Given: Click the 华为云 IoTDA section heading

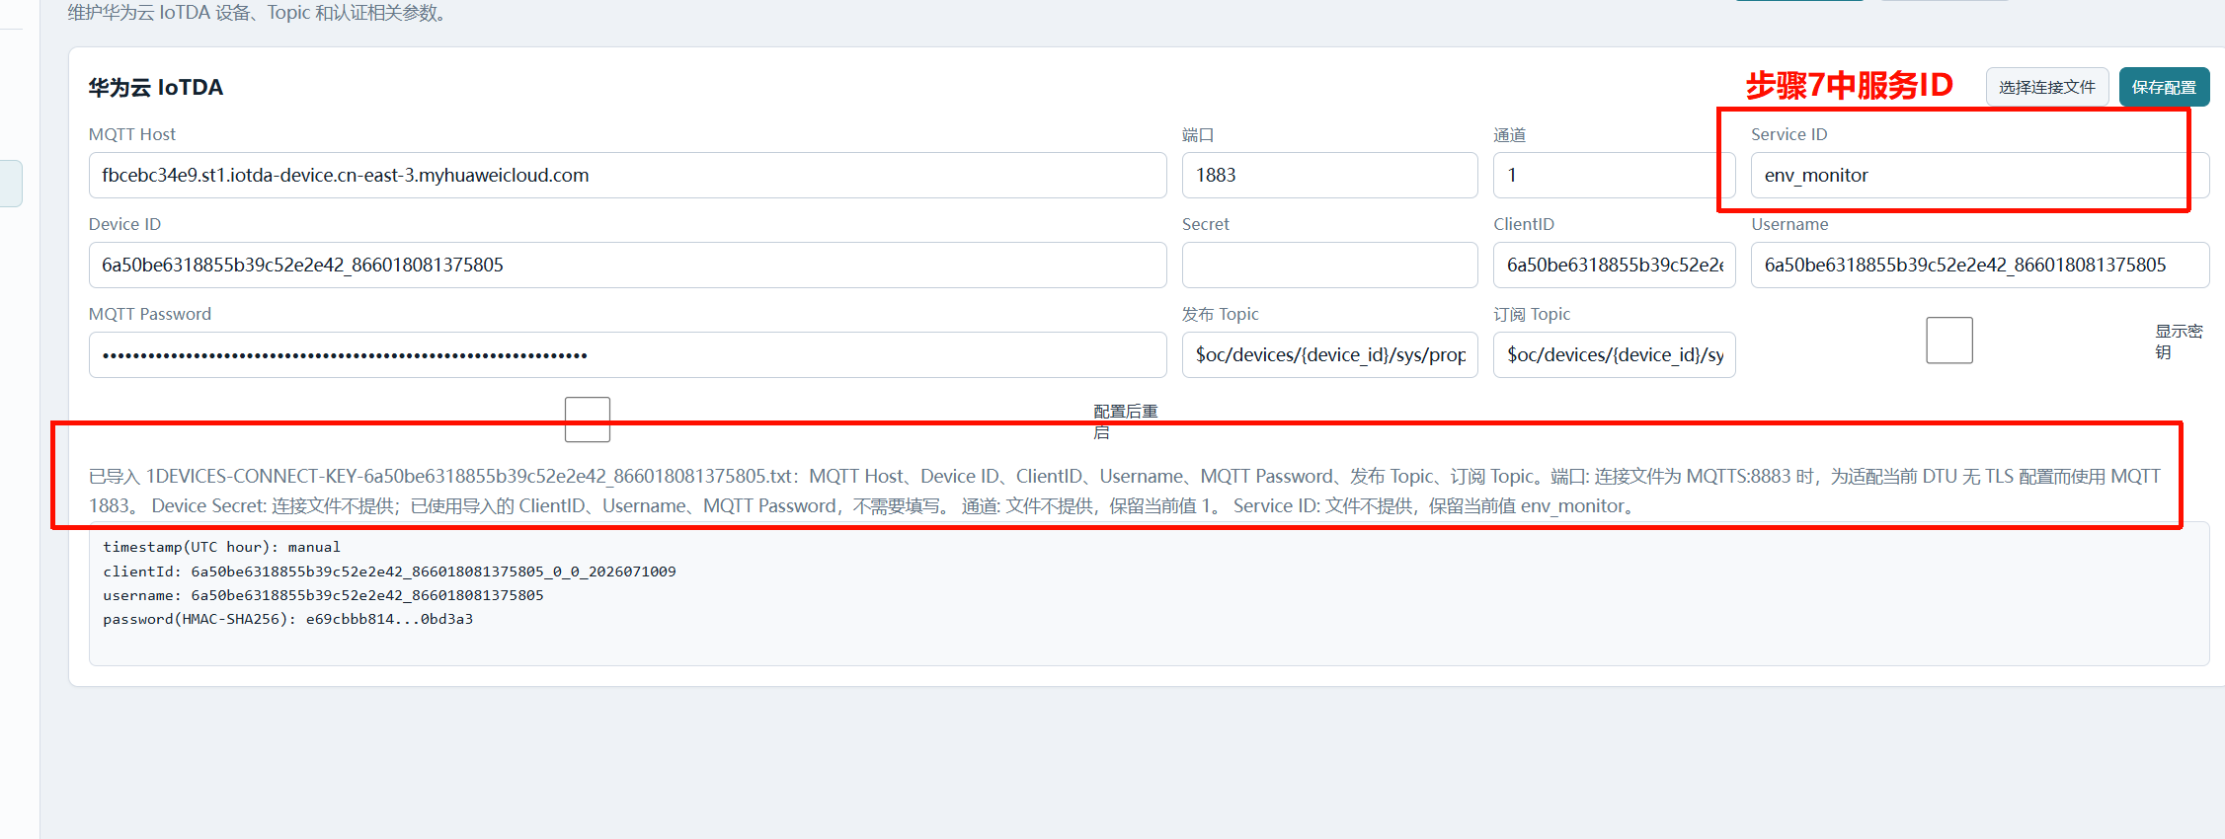Looking at the screenshot, I should coord(156,87).
